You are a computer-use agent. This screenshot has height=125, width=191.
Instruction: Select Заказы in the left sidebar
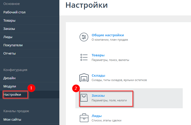(x=9, y=29)
